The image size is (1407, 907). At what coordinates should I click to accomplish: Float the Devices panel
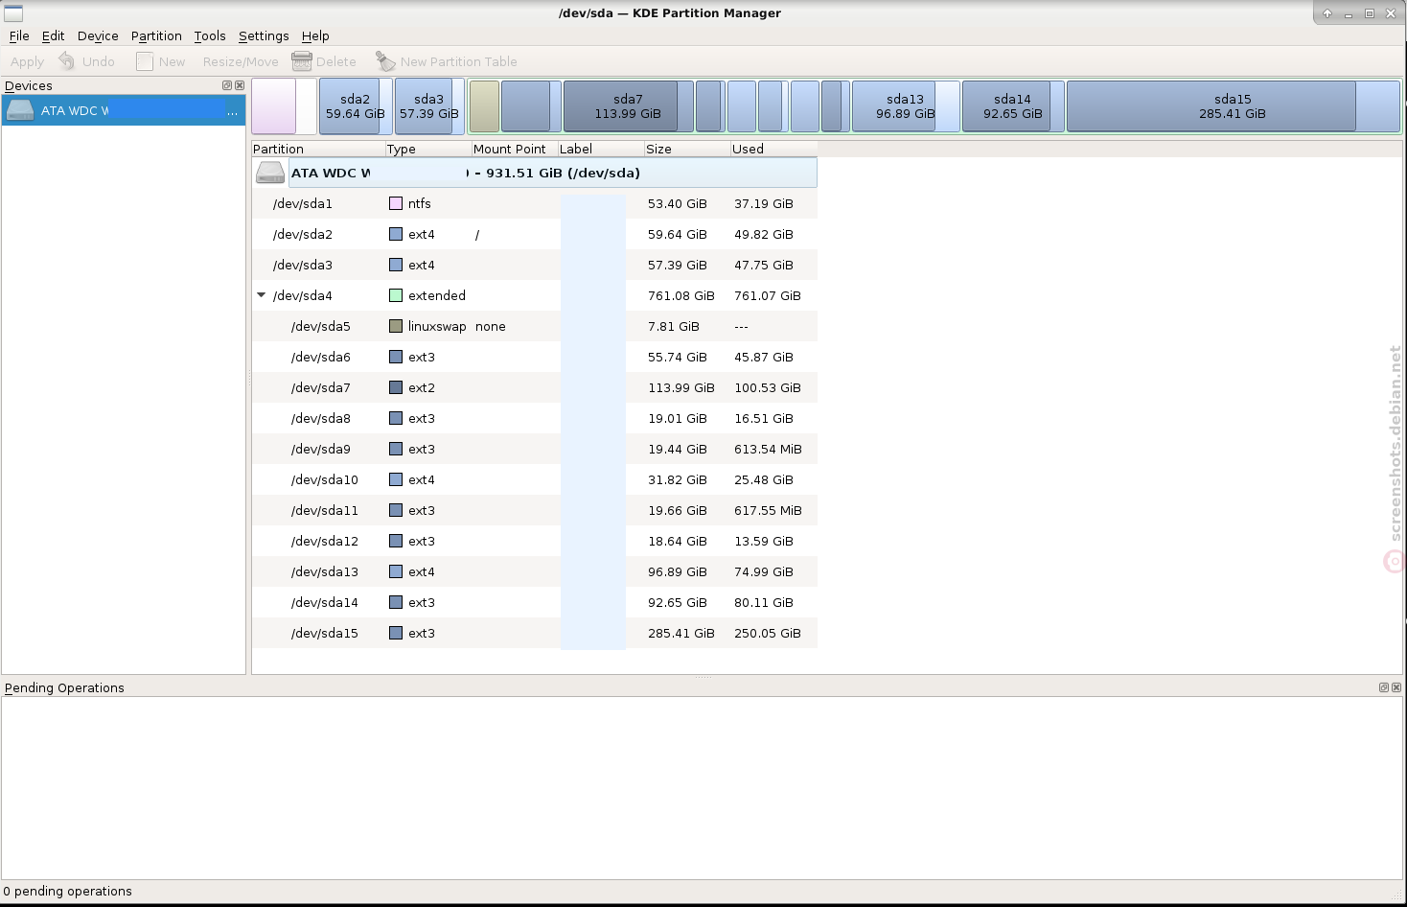(227, 85)
